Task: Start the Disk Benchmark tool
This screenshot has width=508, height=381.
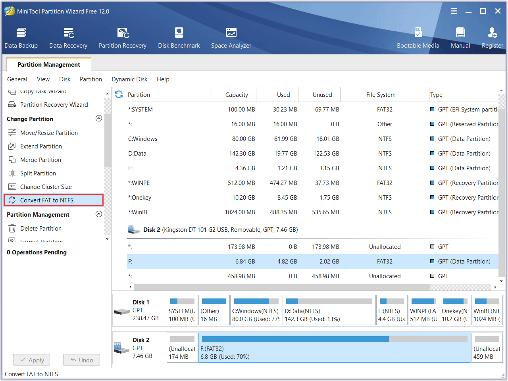Action: click(179, 38)
